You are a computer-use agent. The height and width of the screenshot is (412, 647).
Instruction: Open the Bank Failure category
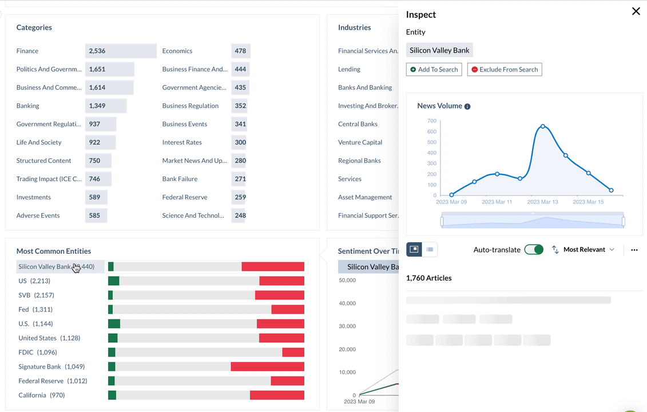coord(180,179)
